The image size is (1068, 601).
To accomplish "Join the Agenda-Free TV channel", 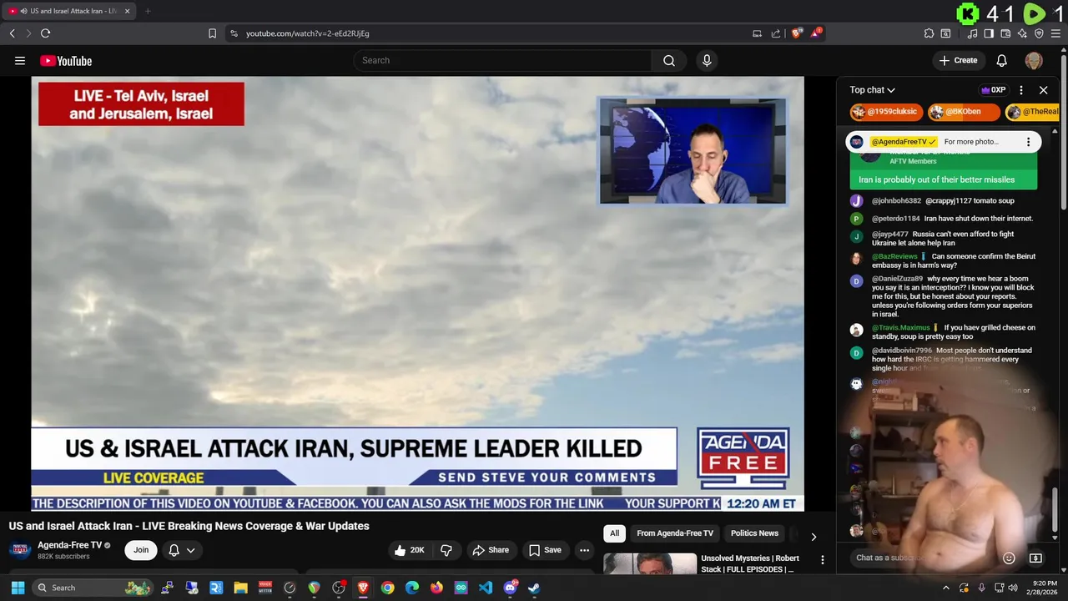I will tap(141, 550).
